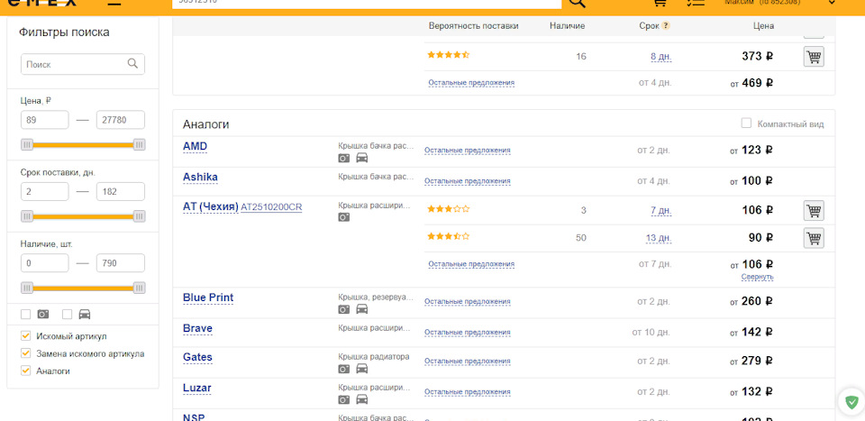Expand Остальные предложения in Blue Print row
The image size is (865, 421).
point(468,301)
